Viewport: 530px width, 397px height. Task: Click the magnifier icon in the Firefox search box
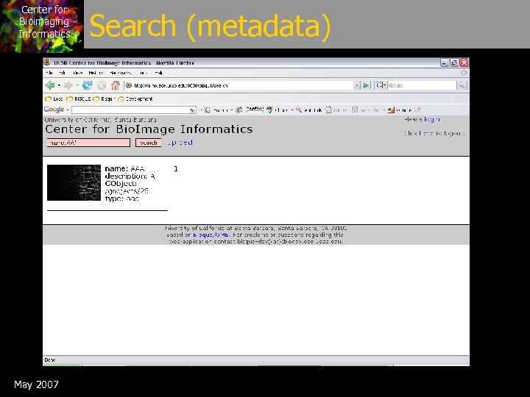[x=462, y=85]
